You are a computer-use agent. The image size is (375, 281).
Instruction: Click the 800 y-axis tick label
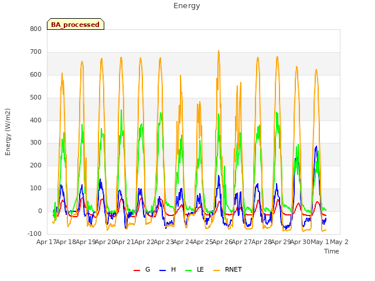36,29
